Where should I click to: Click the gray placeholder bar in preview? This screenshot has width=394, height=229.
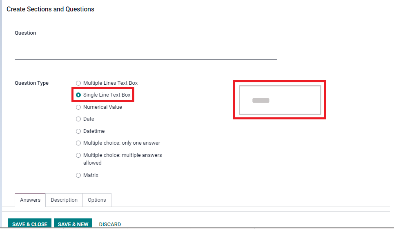click(260, 101)
